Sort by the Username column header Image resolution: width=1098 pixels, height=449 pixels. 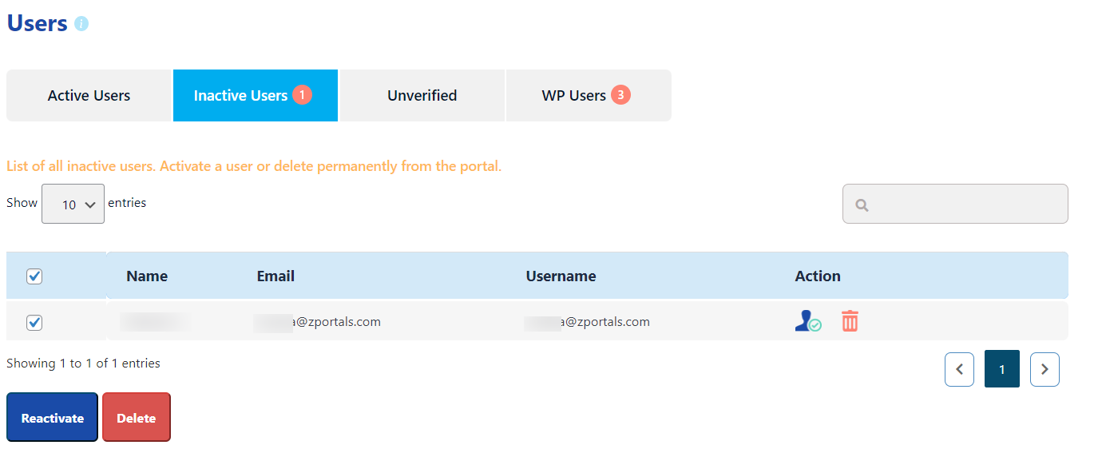click(x=561, y=276)
